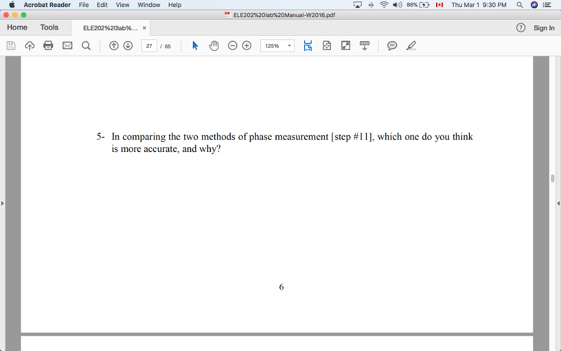Screen dimensions: 561x351
Task: Zoom out using the minus icon
Action: pos(232,46)
